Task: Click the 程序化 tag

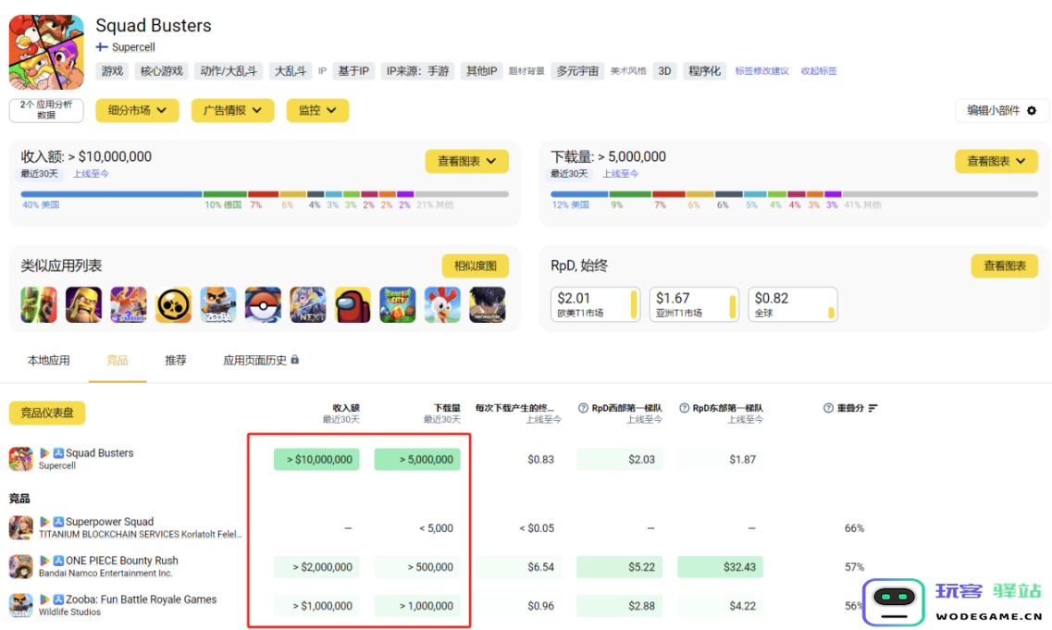Action: click(x=704, y=70)
